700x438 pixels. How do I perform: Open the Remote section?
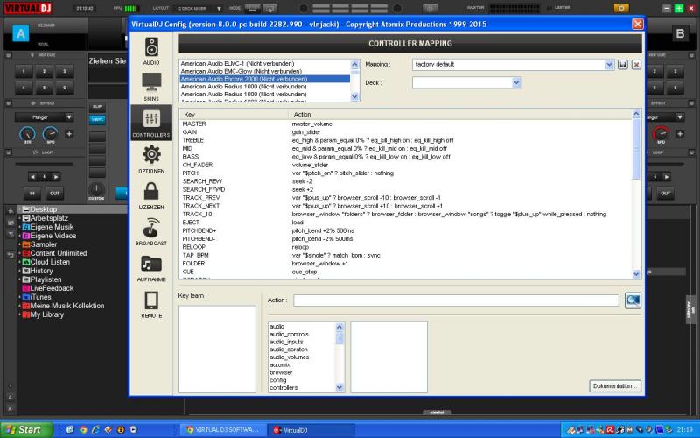point(151,303)
